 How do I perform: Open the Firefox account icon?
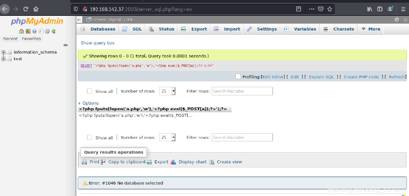pyautogui.click(x=390, y=9)
